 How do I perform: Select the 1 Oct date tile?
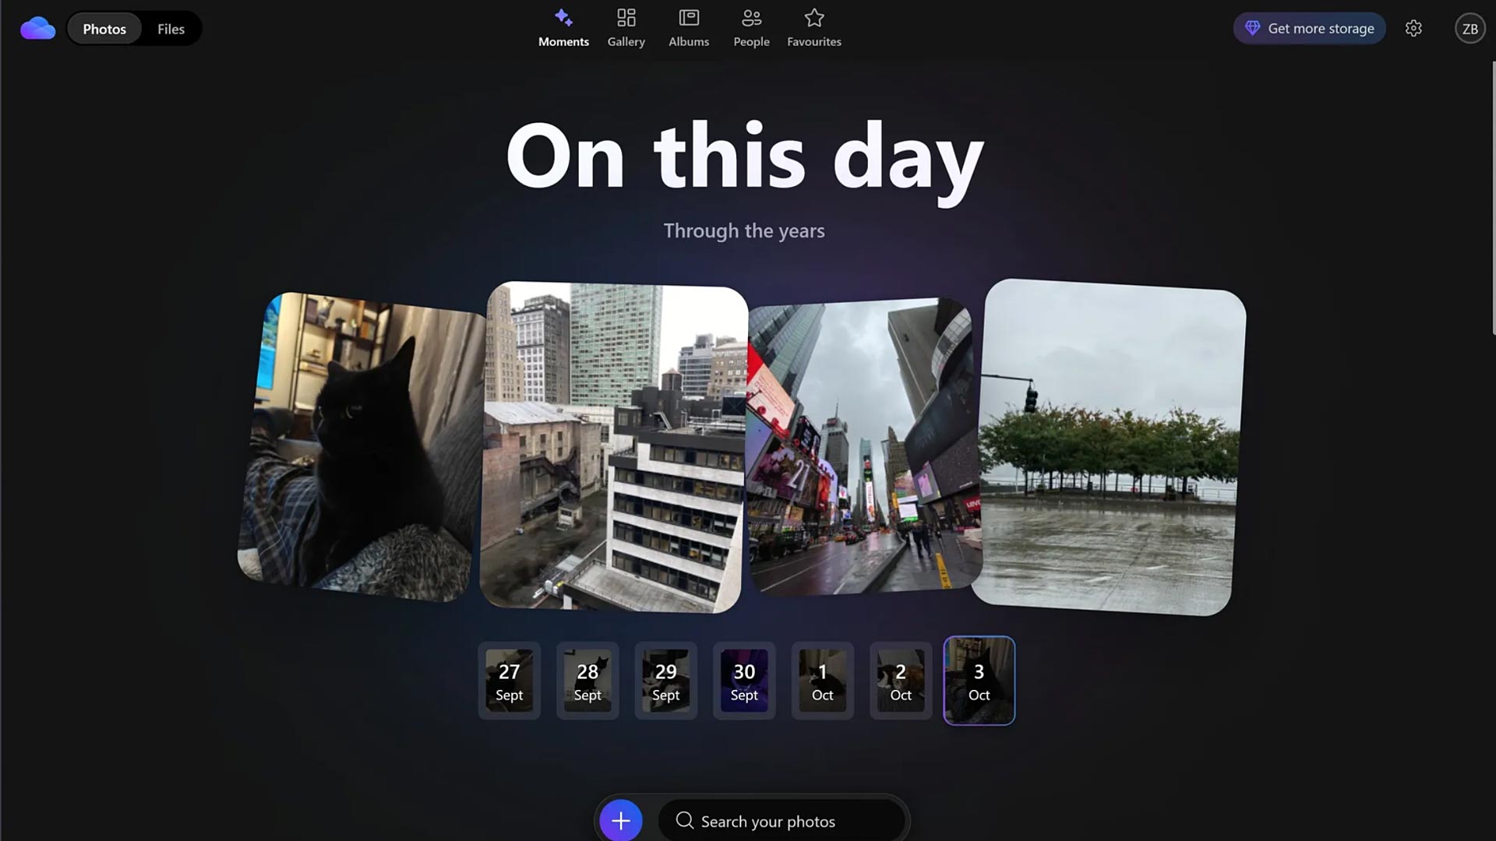(822, 681)
